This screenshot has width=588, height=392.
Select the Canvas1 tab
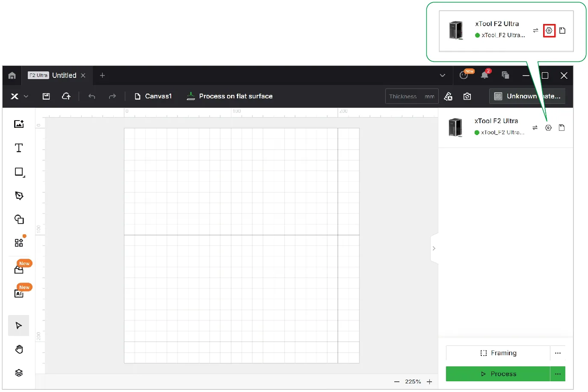point(153,97)
